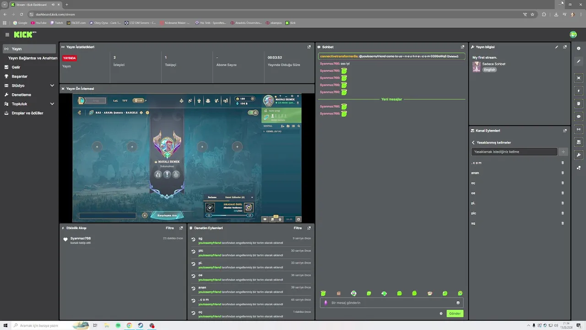
Task: Add the banned word with plus button
Action: (563, 152)
